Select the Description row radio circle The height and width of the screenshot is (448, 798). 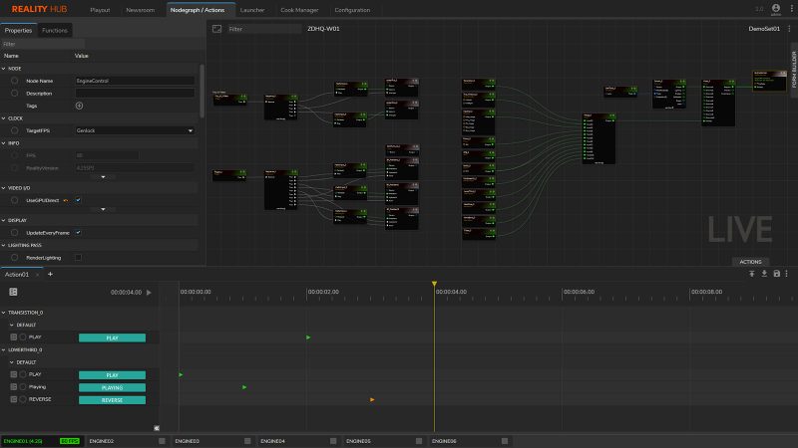pos(14,94)
